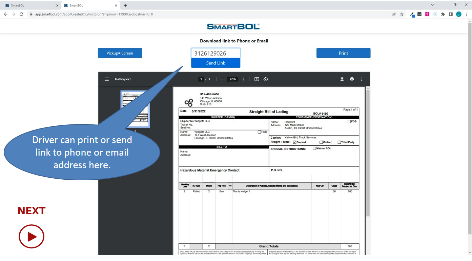This screenshot has height=261, width=472.
Task: Open the pink S extension
Action: (427, 14)
